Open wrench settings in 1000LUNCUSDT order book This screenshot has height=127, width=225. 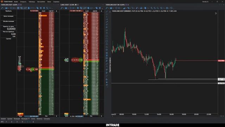(x=2, y=8)
